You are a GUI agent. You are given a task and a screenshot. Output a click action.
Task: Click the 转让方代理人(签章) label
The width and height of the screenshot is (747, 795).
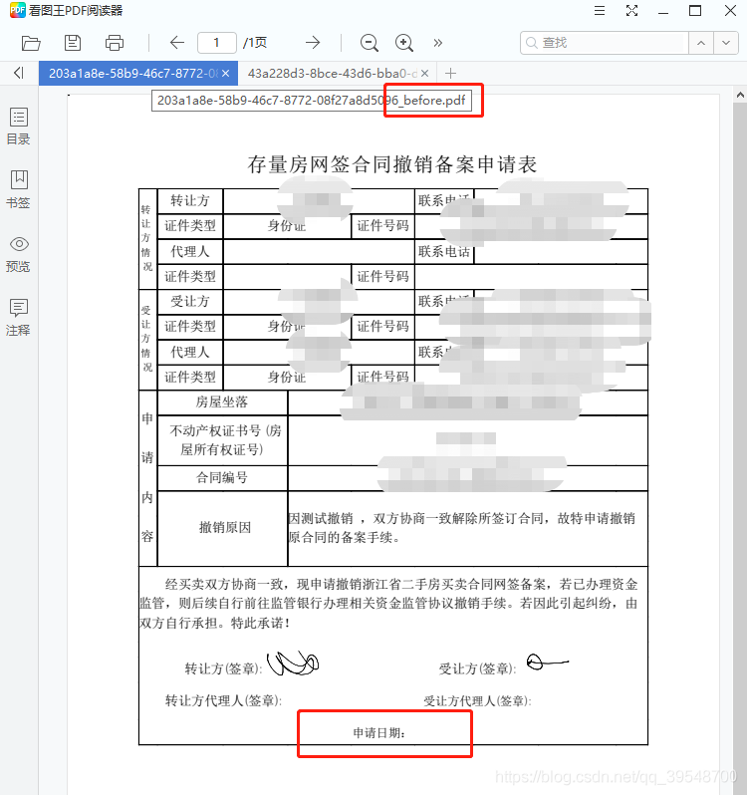click(x=223, y=700)
